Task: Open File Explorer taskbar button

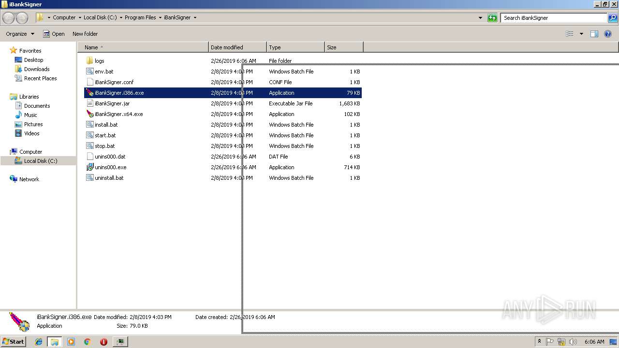Action: [x=55, y=342]
